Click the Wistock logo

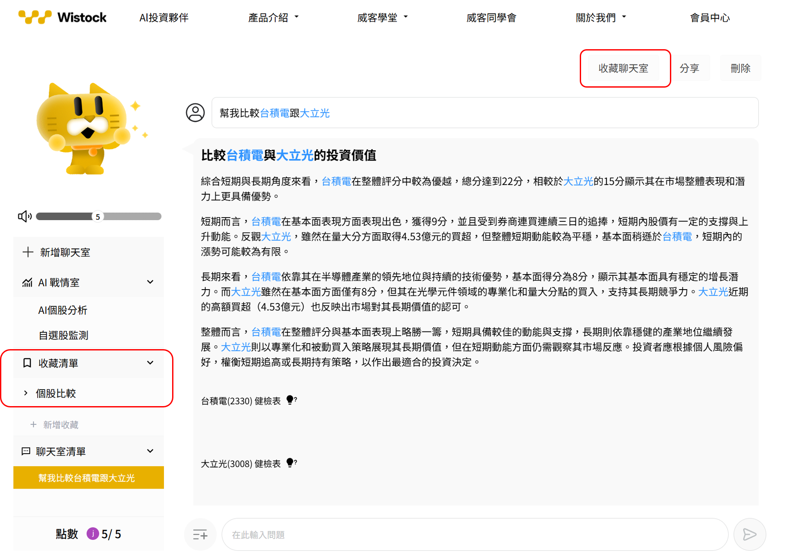point(63,17)
